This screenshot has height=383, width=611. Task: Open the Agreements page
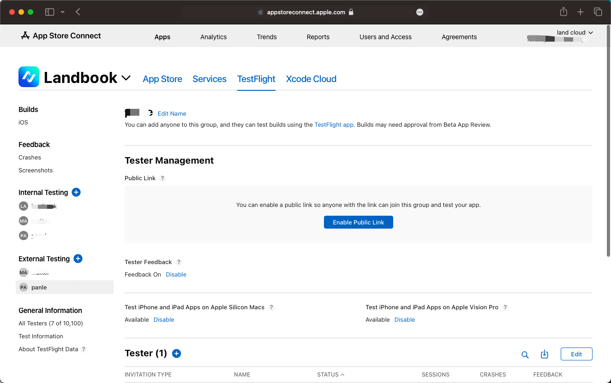(459, 37)
